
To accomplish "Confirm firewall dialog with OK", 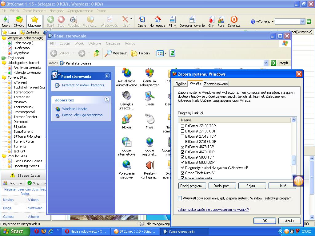I will coord(265,221).
